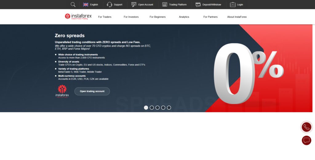Click the Multi-currency accounts text
Viewport: 315px width, 160px height.
click(x=72, y=76)
